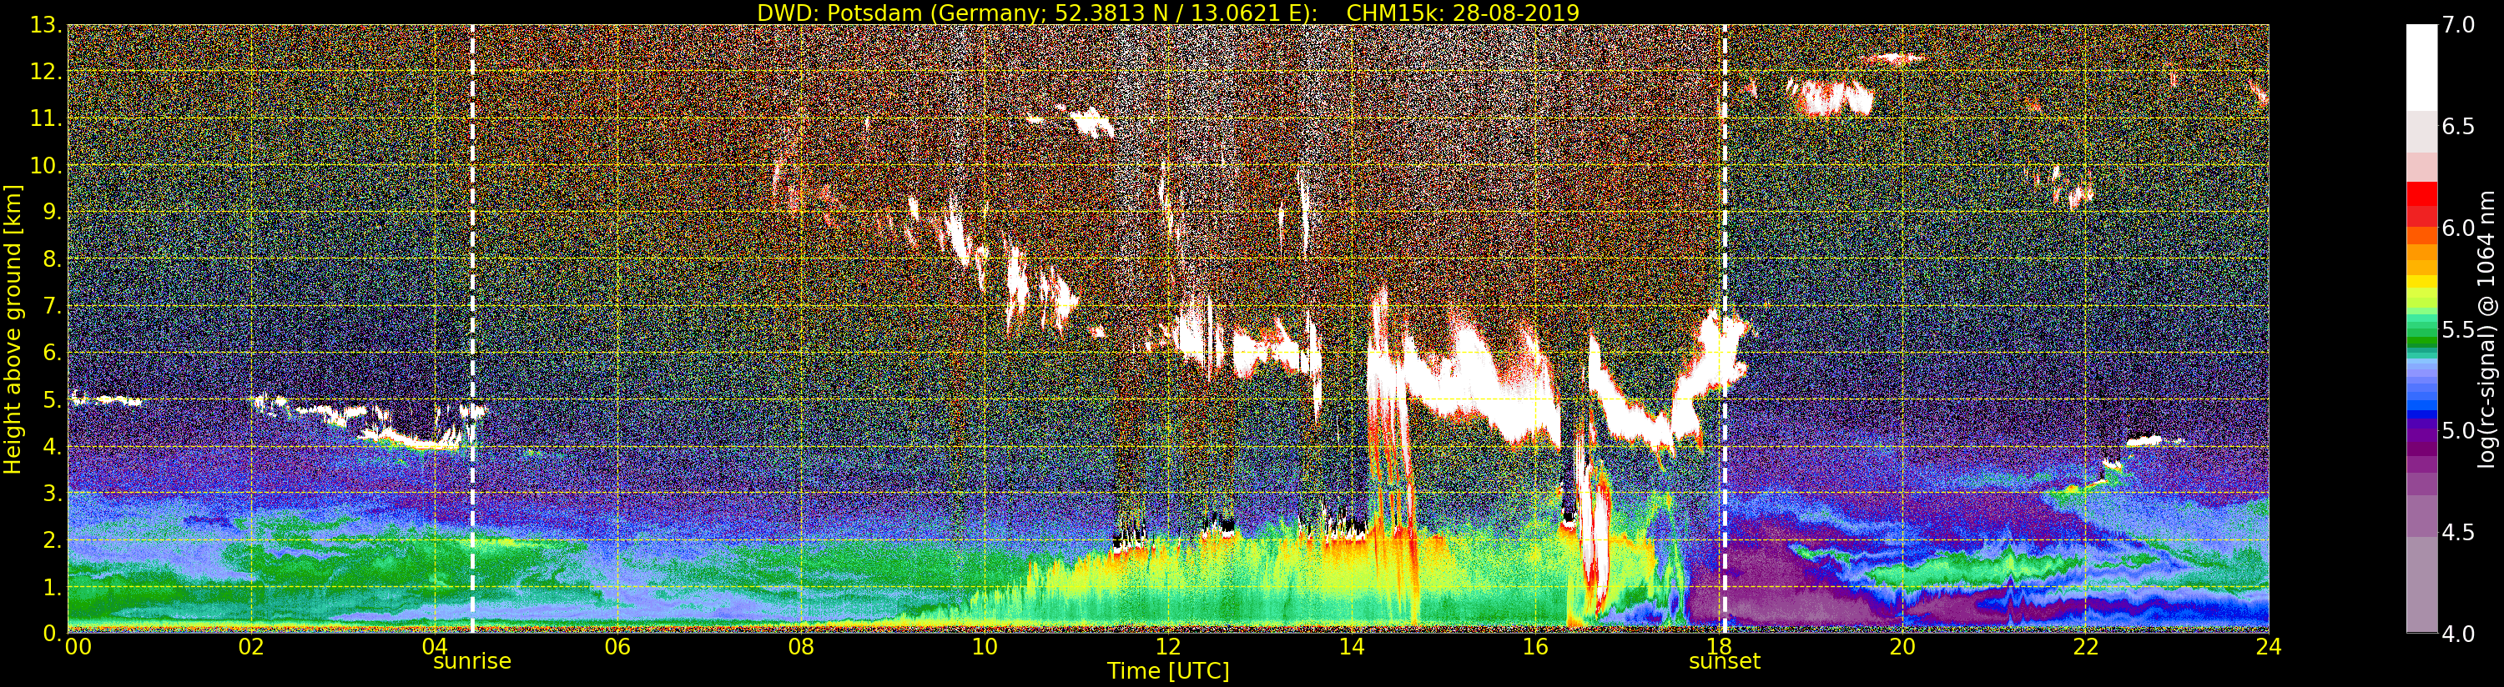
Task: Select the "Height above ground [km]" axis label
Action: (x=13, y=329)
